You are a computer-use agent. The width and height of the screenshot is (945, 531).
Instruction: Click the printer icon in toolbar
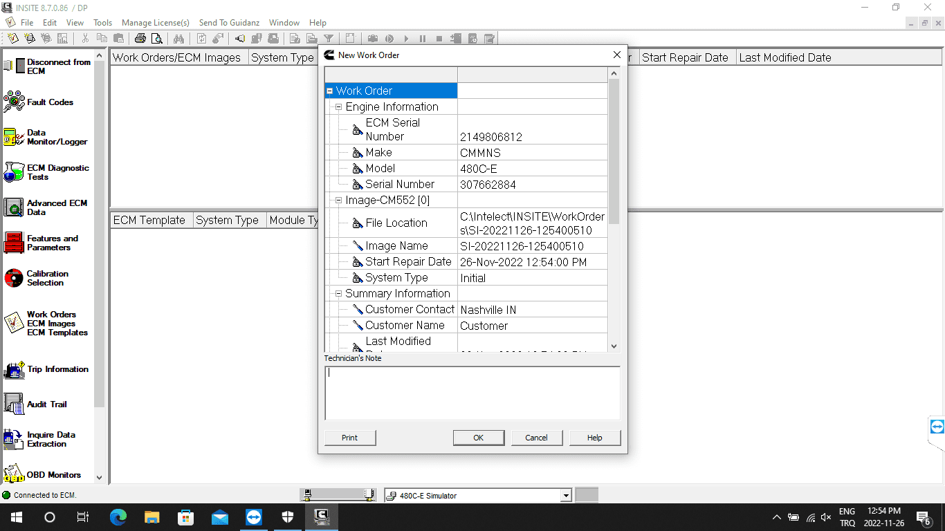140,39
